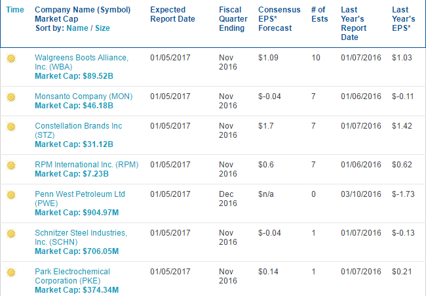Click the sun icon in Constellation Brands row

tap(11, 127)
